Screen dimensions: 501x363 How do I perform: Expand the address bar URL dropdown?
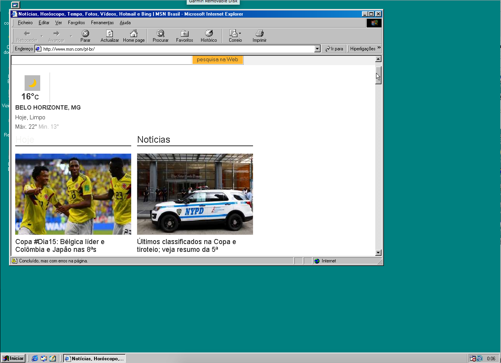(317, 49)
